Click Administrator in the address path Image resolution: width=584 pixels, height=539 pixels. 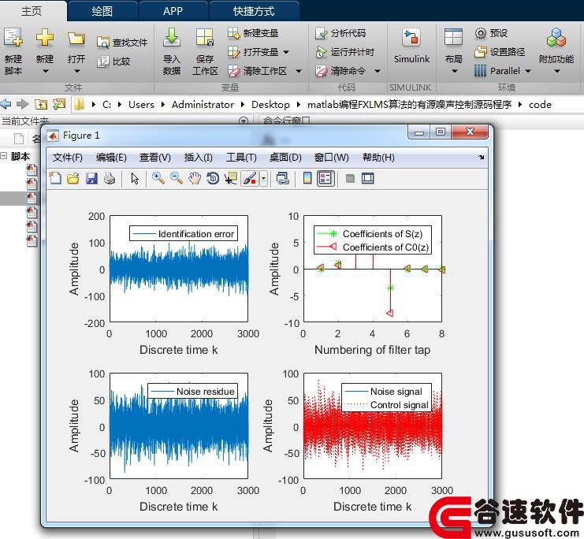[203, 105]
